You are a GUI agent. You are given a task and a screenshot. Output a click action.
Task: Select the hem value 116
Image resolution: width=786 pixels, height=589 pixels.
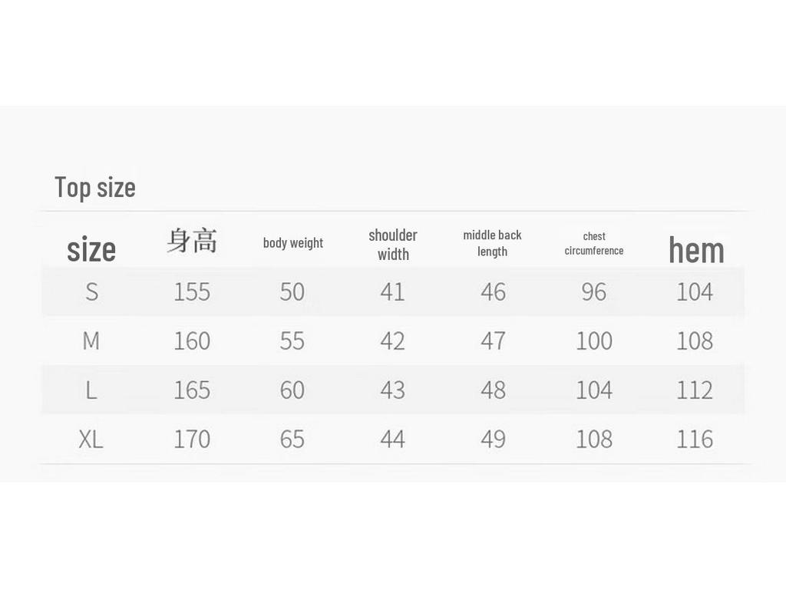pyautogui.click(x=694, y=439)
